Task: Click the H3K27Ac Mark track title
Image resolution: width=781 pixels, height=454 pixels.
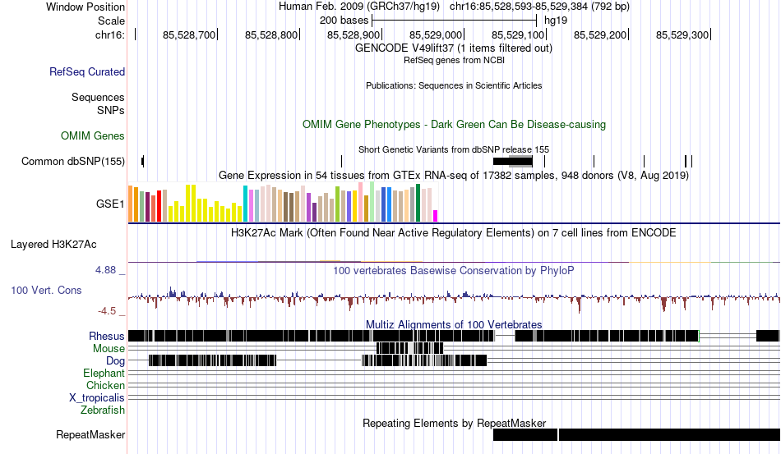Action: (454, 232)
